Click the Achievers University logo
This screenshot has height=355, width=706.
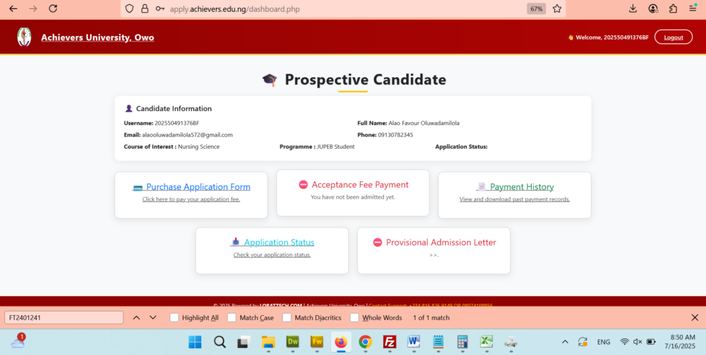point(24,37)
